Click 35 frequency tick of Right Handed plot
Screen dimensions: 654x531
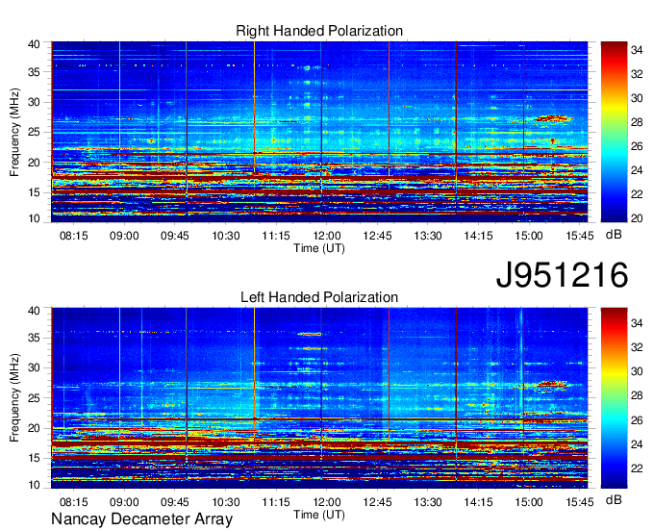click(34, 72)
